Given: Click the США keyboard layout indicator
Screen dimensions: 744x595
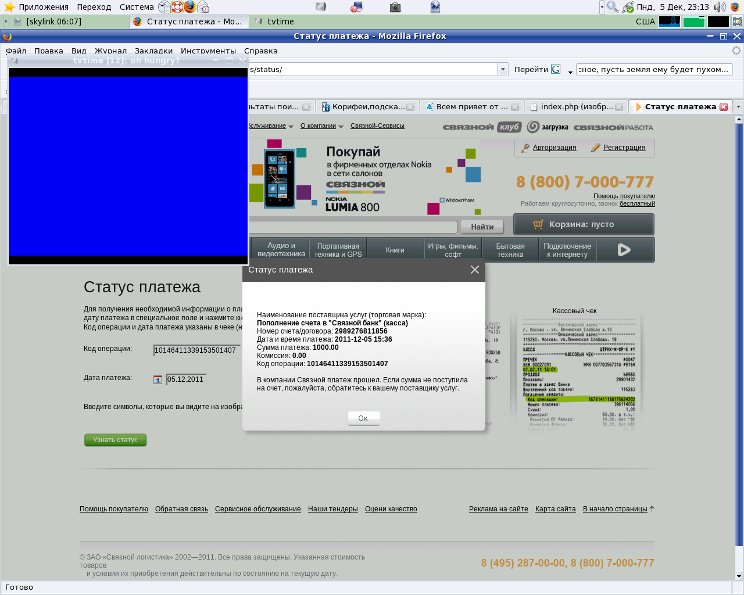Looking at the screenshot, I should [x=645, y=21].
